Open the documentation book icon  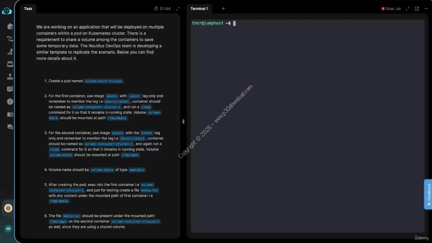tap(10, 114)
